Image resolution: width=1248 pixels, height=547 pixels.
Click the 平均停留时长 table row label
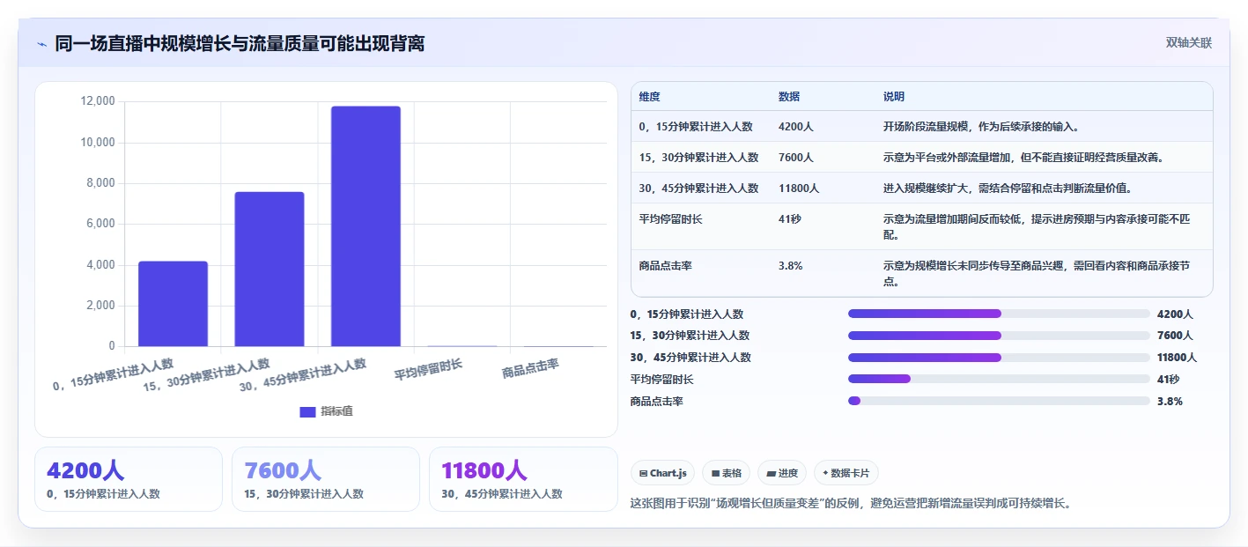[670, 218]
